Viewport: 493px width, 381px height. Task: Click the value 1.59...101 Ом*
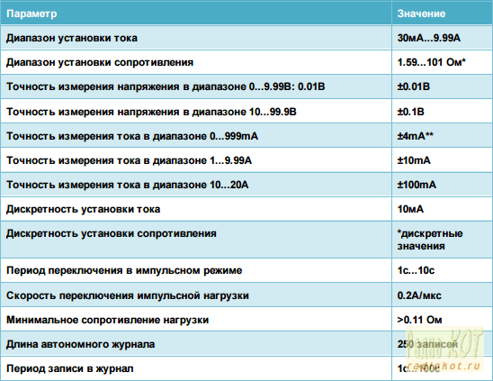click(x=431, y=62)
